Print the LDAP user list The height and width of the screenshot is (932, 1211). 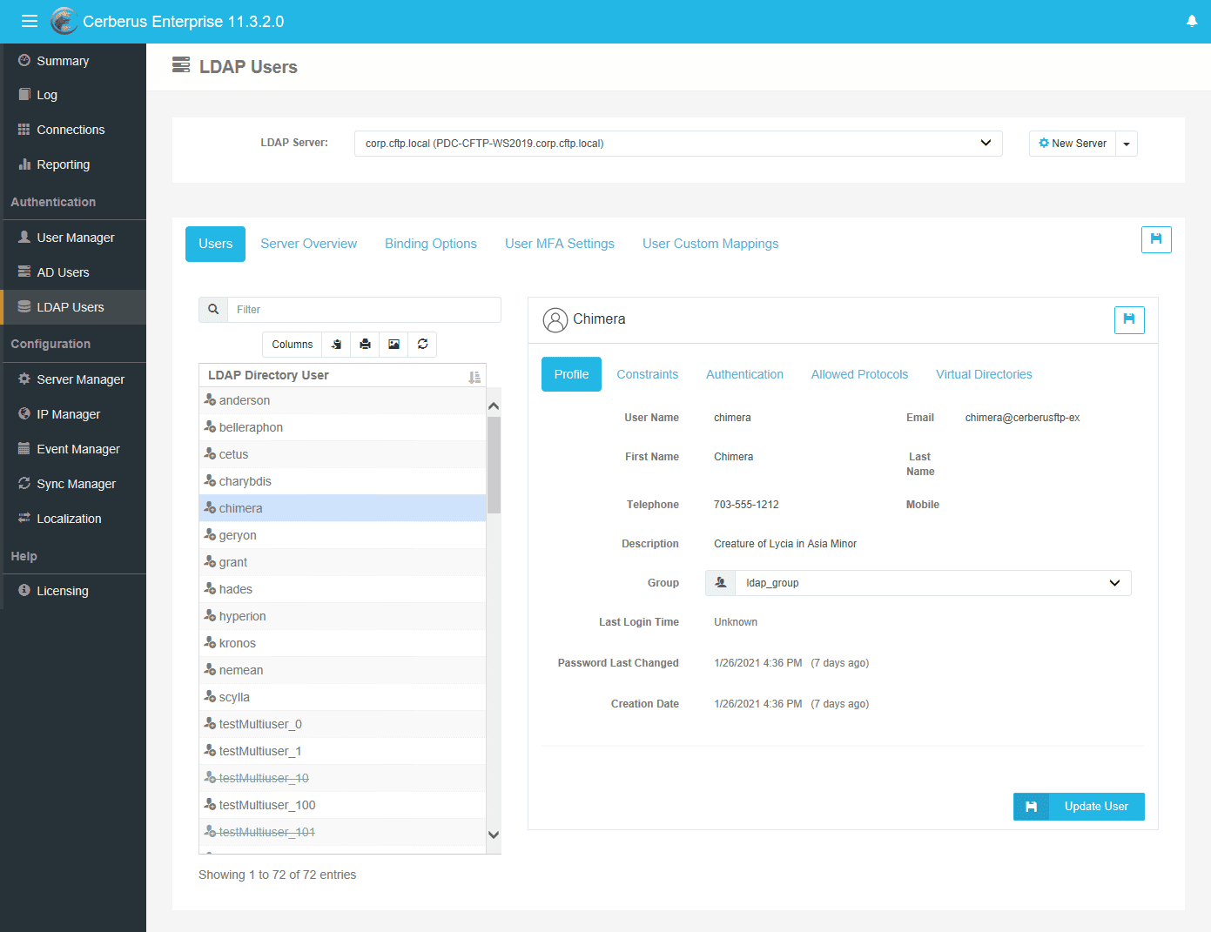pos(365,344)
